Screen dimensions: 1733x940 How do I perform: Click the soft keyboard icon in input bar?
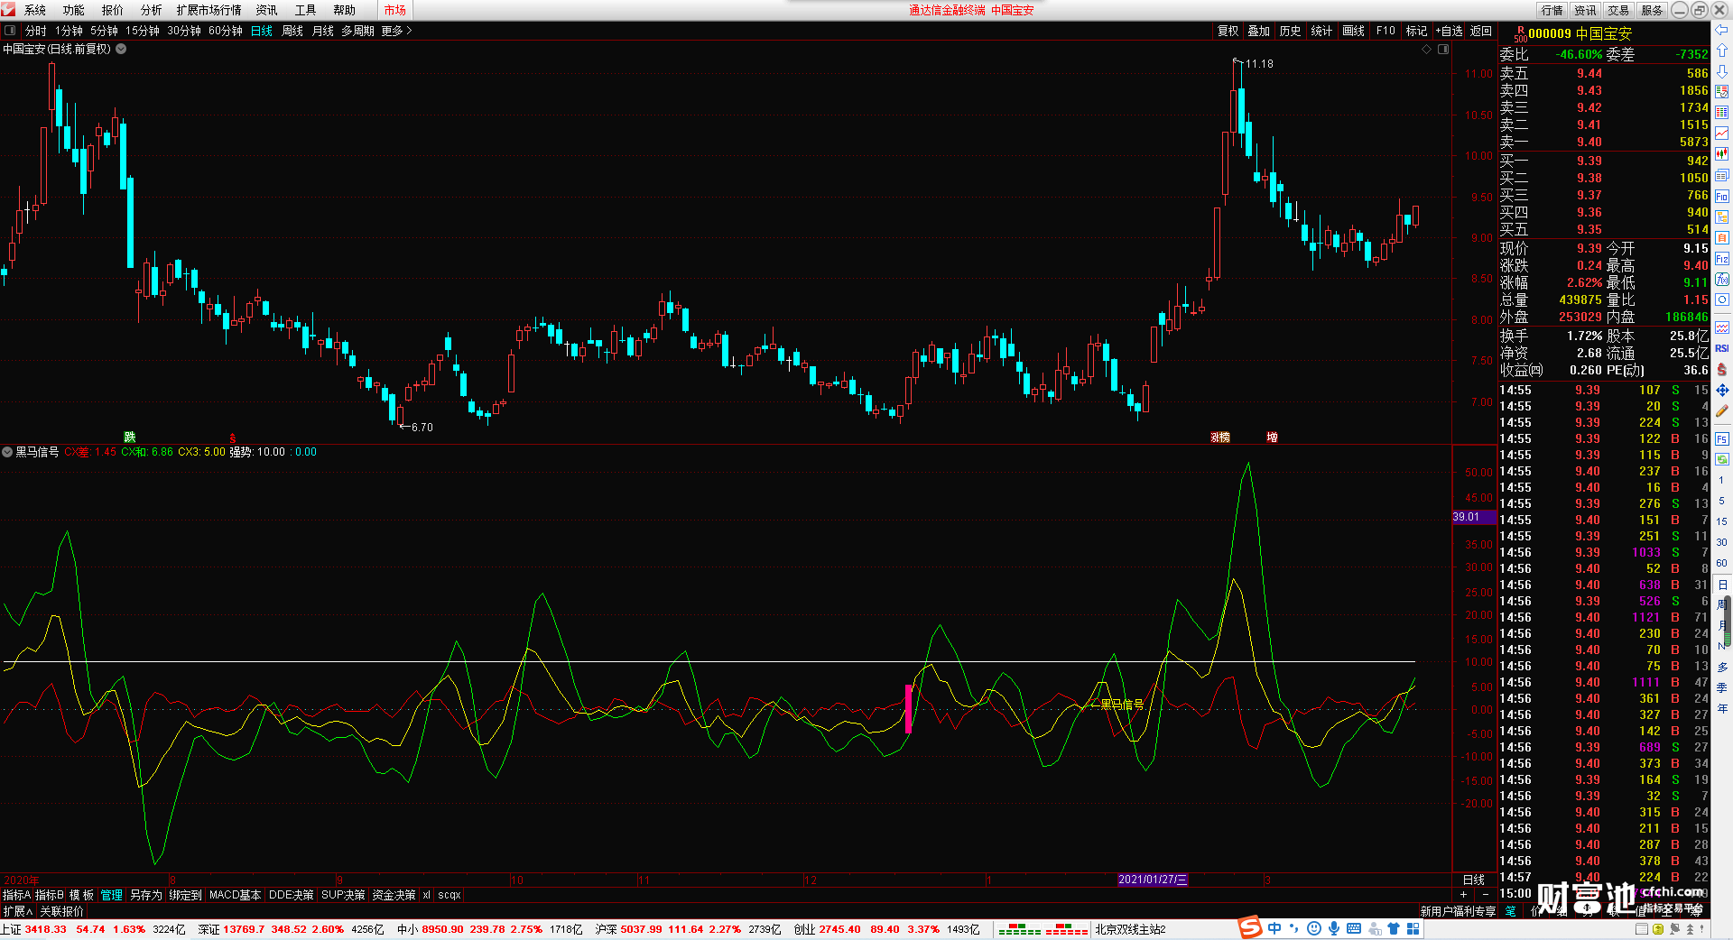coord(1354,928)
